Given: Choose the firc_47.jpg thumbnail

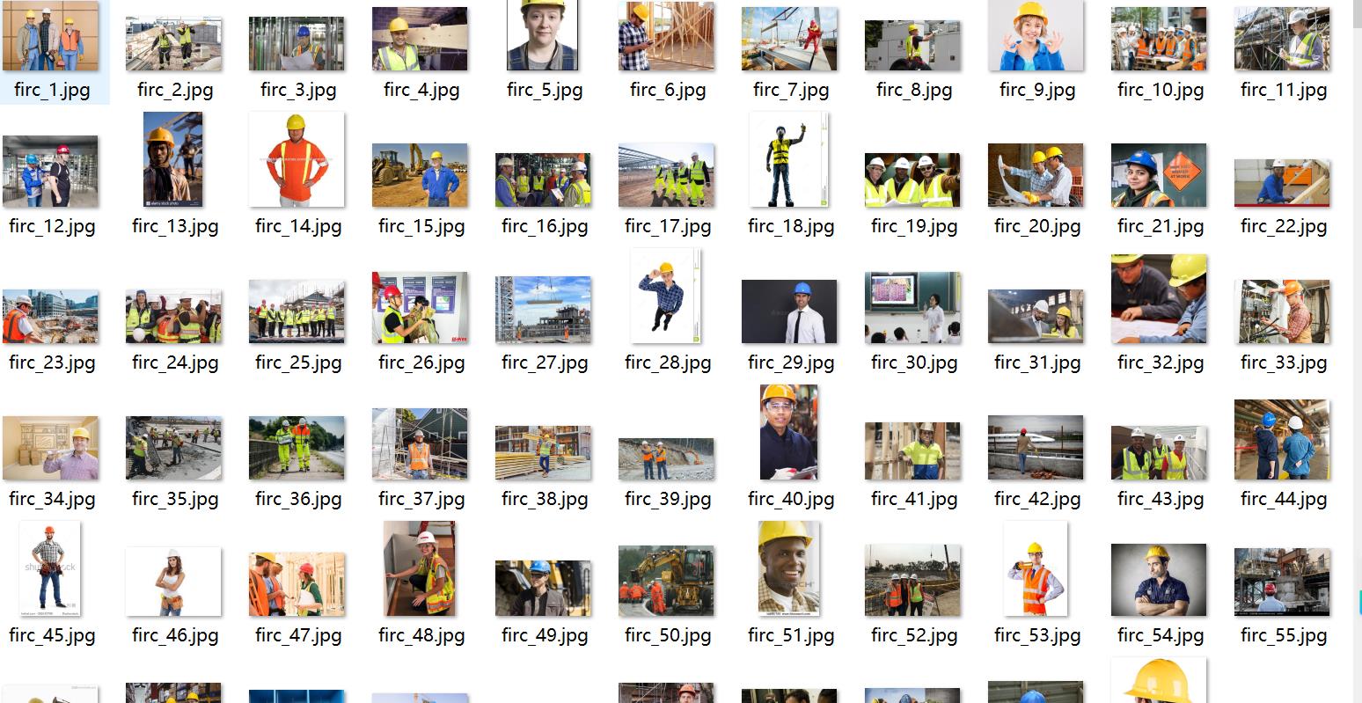Looking at the screenshot, I should point(297,584).
